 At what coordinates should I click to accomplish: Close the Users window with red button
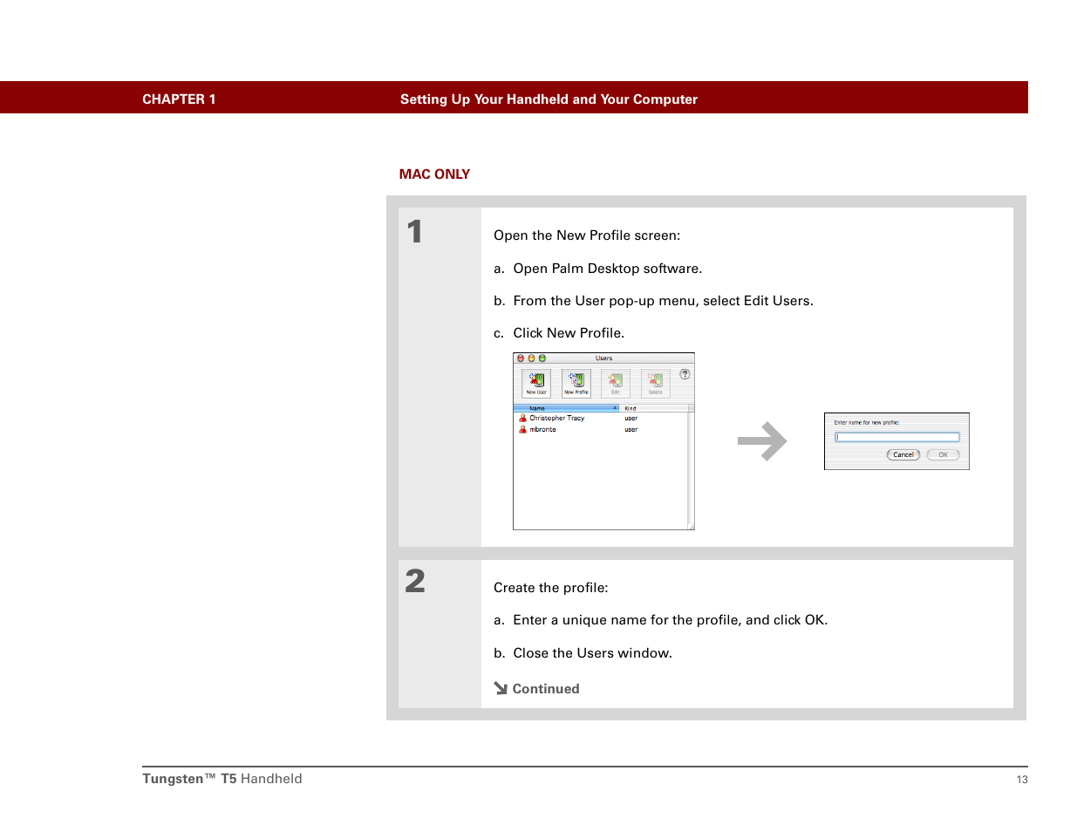pyautogui.click(x=521, y=358)
